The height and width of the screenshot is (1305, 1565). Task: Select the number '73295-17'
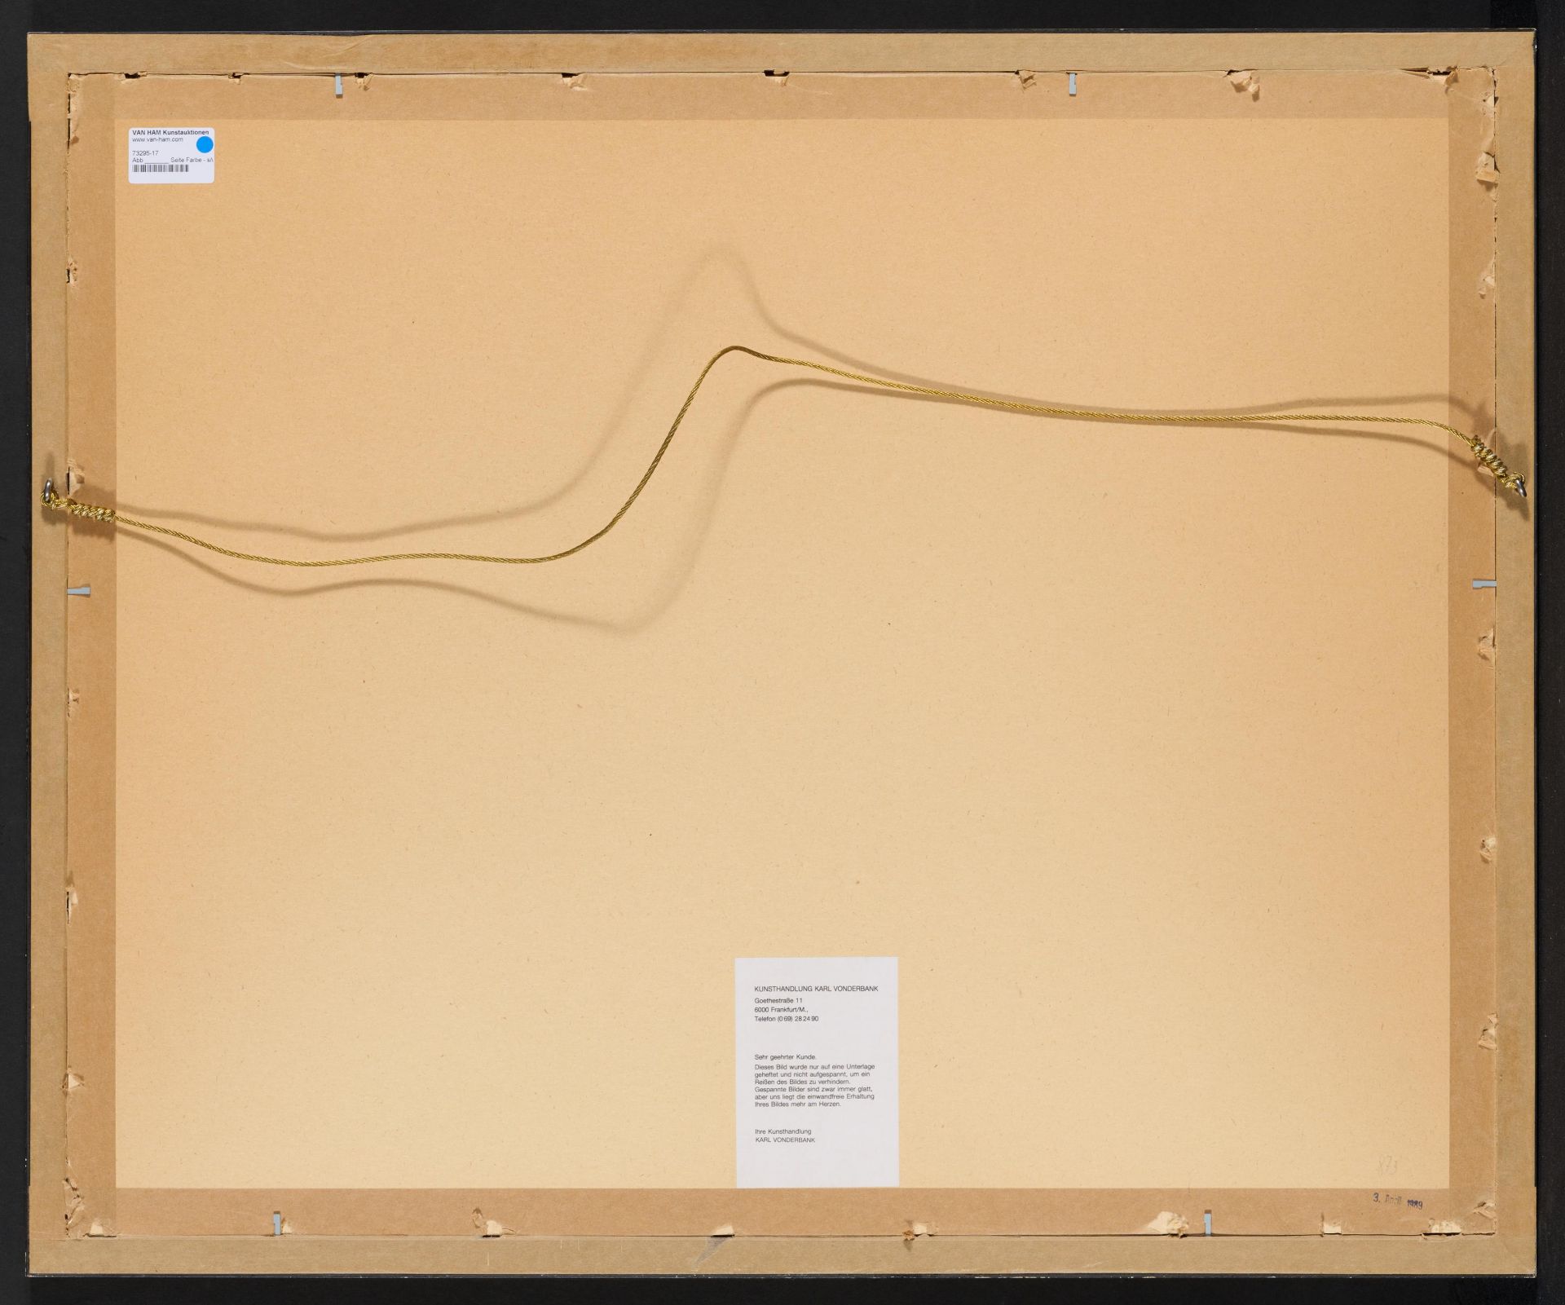pos(145,153)
